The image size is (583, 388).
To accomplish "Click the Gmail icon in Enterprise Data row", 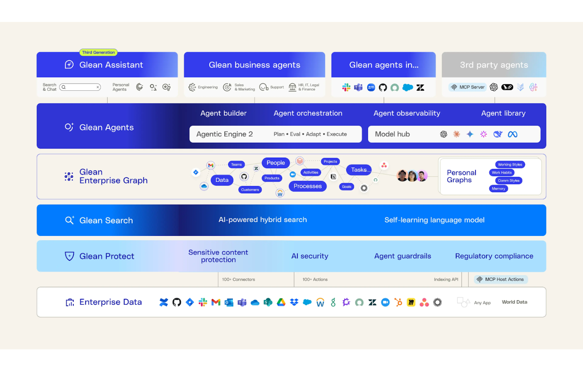I will (216, 302).
